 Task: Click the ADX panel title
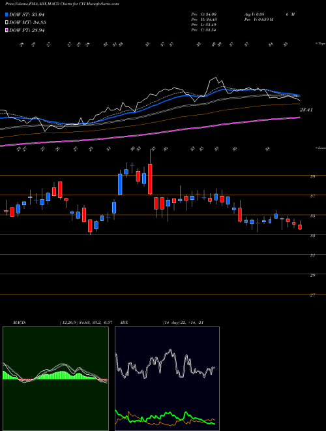[x=124, y=323]
